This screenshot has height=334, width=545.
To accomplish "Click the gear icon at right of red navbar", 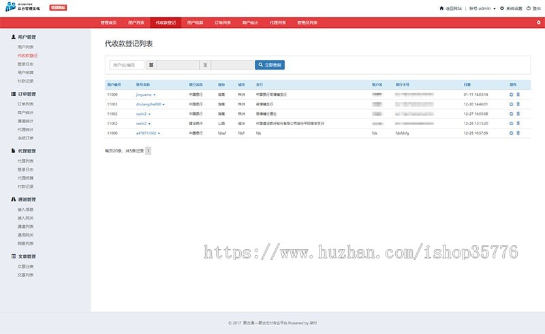I will pyautogui.click(x=538, y=22).
